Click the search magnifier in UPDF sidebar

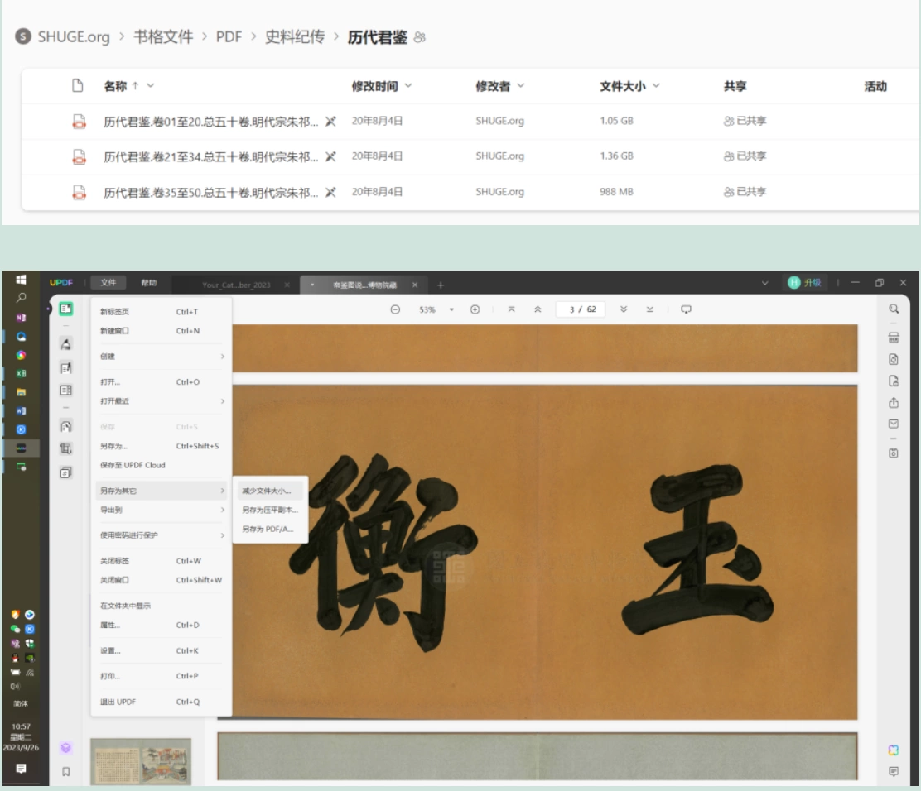[894, 309]
